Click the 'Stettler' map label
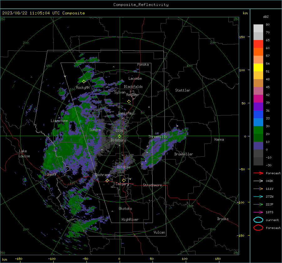Viewport: 282px width, 263px height. [x=183, y=90]
